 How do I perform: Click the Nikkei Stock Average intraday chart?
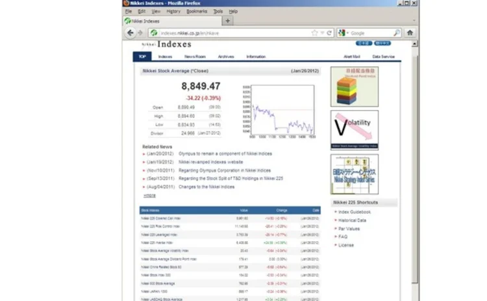click(279, 112)
